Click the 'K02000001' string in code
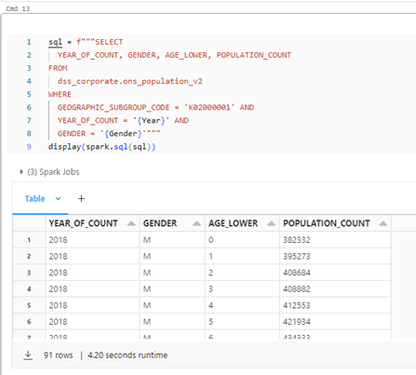The width and height of the screenshot is (416, 375). 209,107
